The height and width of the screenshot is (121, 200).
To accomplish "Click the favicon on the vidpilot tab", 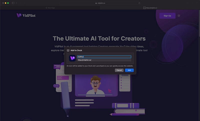I will tap(144, 8).
